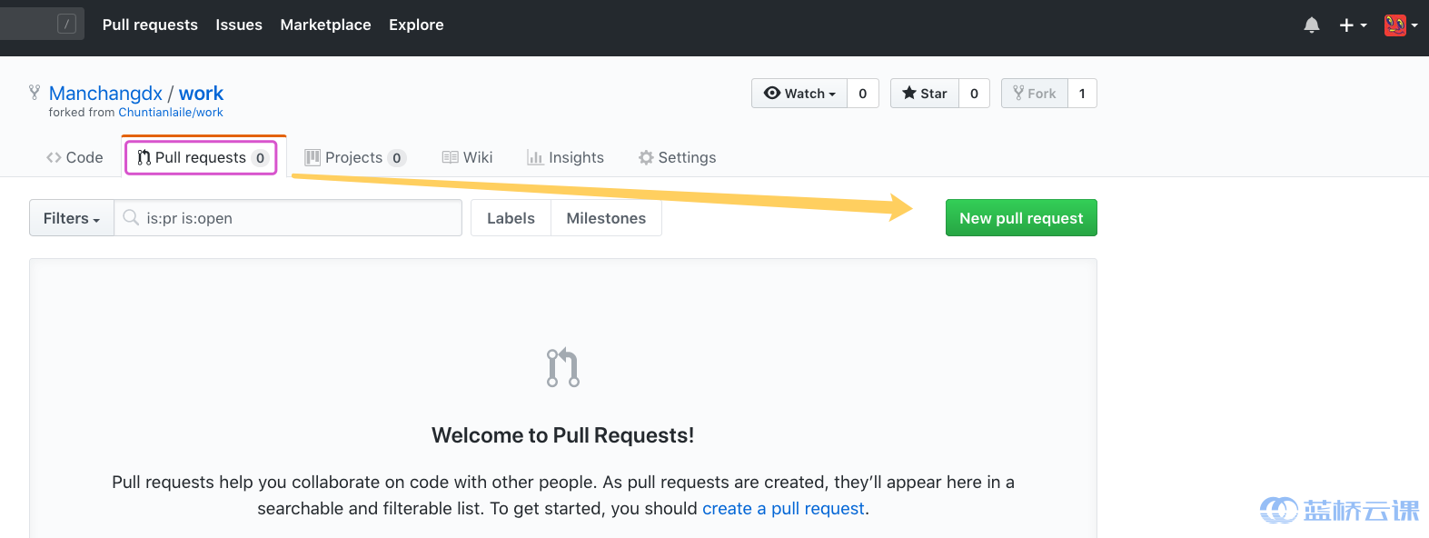
Task: Select the Pull requests repository tab
Action: click(x=202, y=157)
